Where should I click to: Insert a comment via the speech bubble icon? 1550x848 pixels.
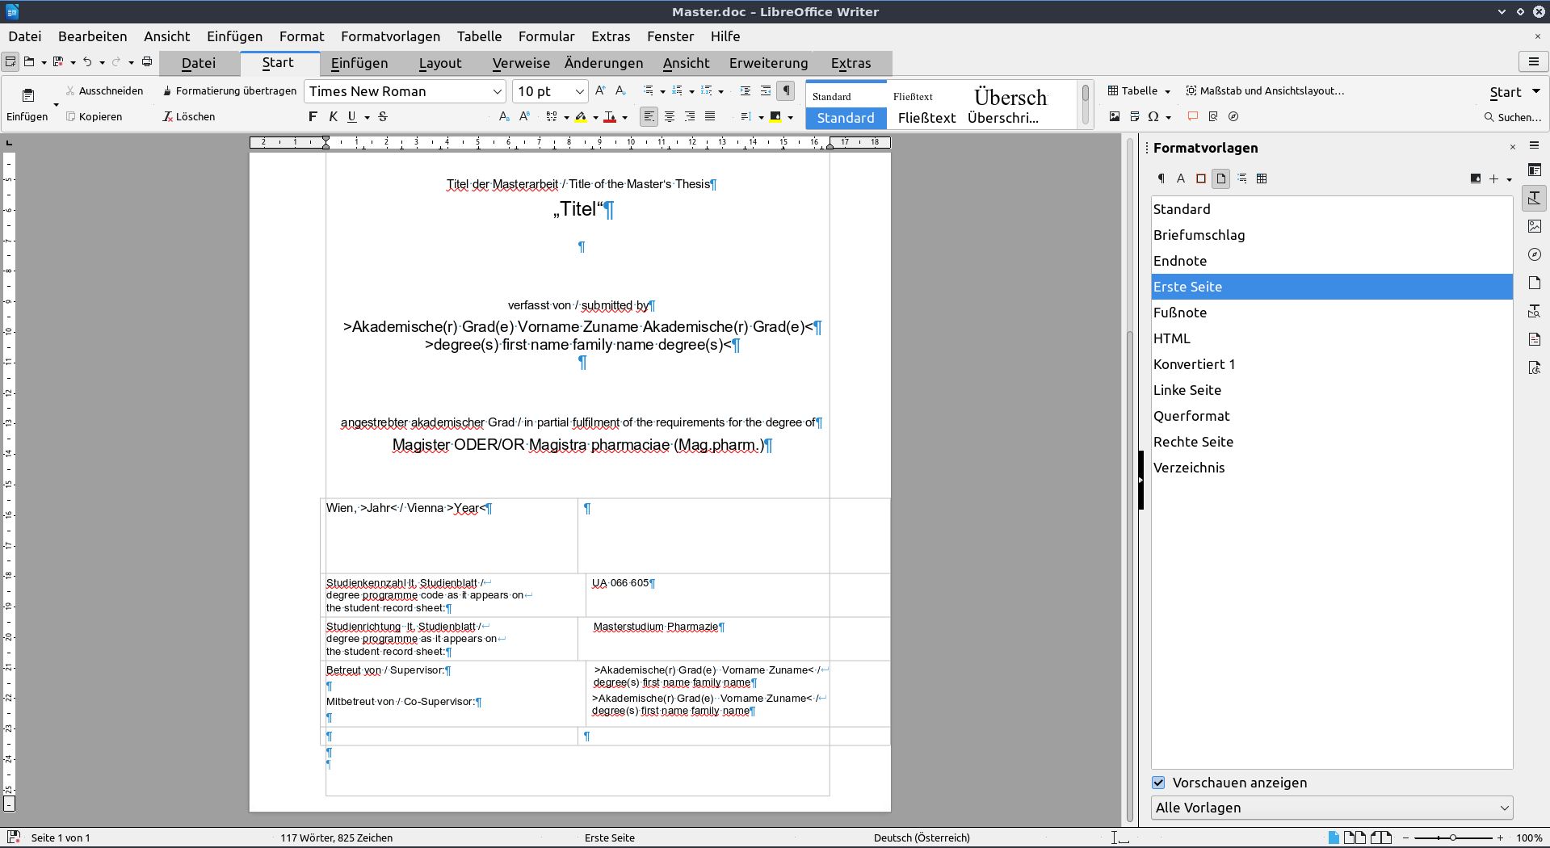(x=1193, y=117)
